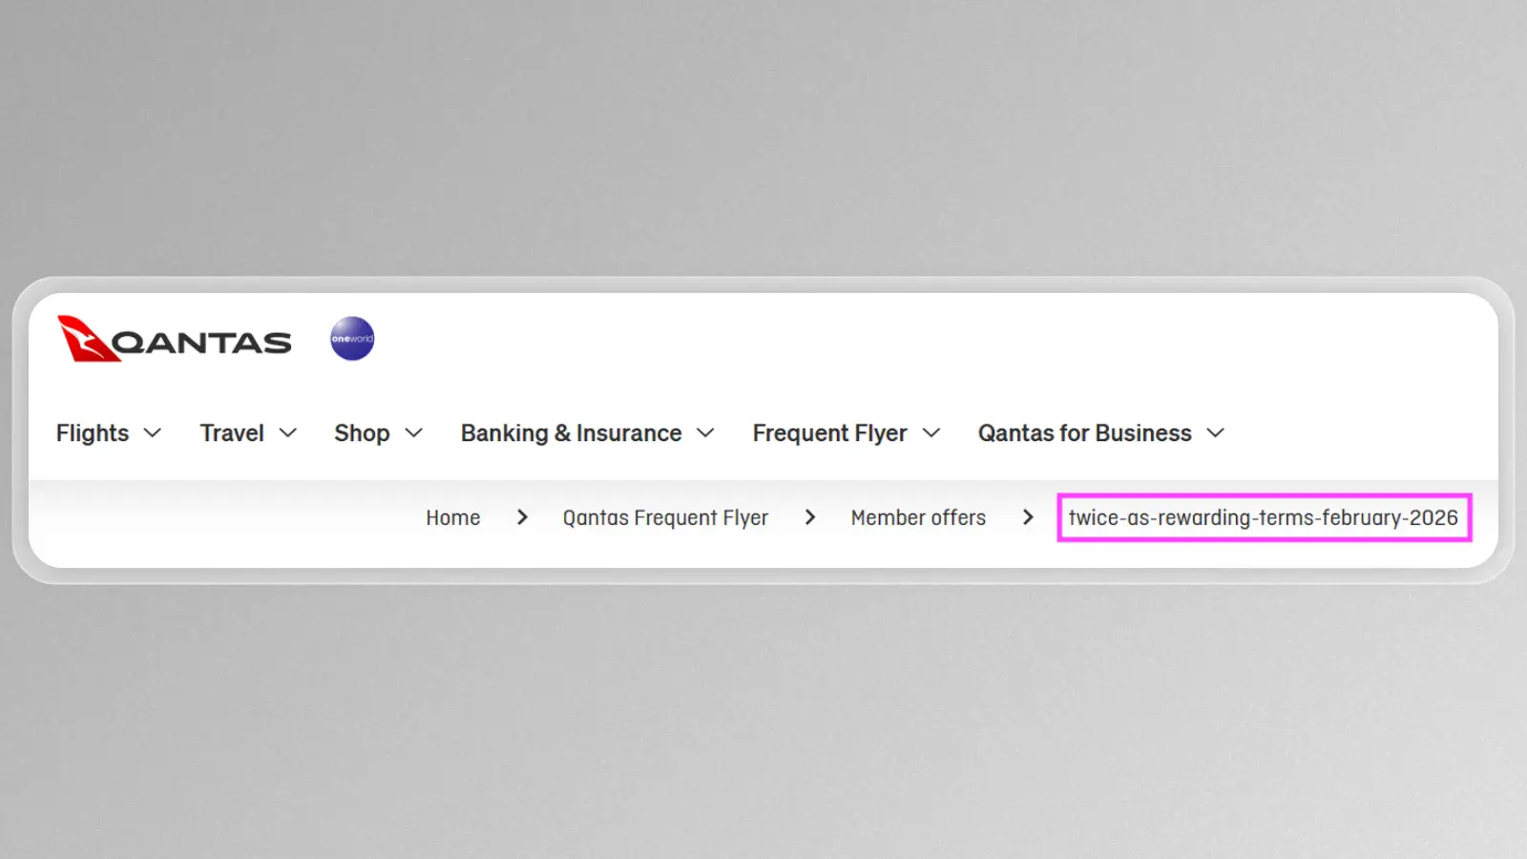Image resolution: width=1527 pixels, height=859 pixels.
Task: Click the Qantas kangaroo logo
Action: [x=175, y=339]
